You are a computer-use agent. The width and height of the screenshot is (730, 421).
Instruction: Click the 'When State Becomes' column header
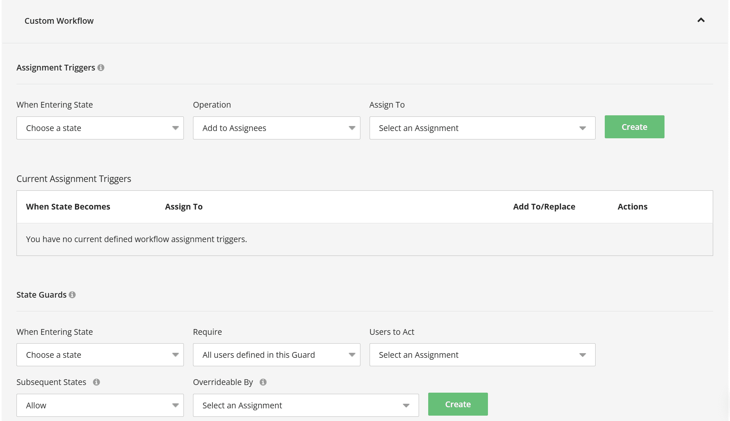pyautogui.click(x=68, y=206)
